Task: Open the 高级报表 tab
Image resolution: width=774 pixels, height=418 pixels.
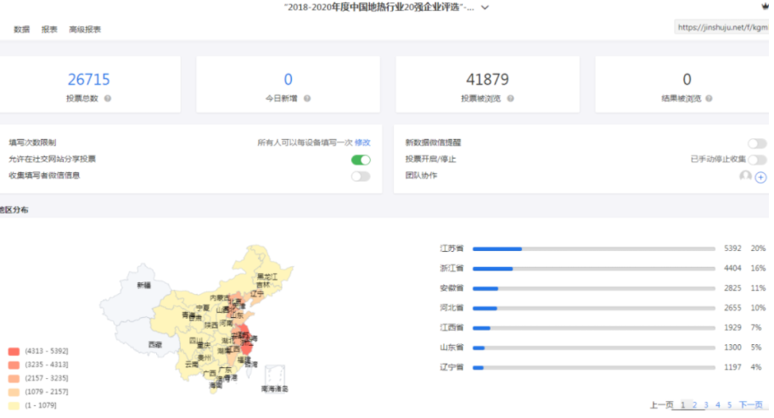Action: click(85, 30)
